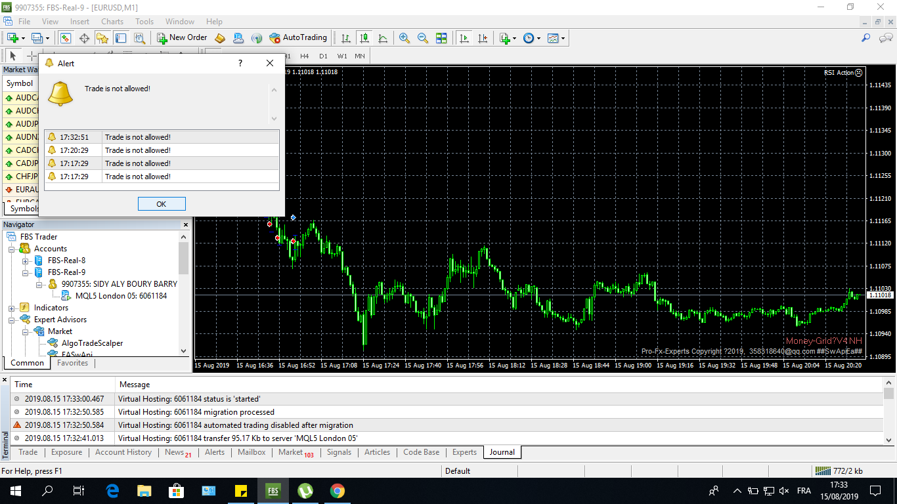
Task: Open the Charts menu
Action: (112, 22)
